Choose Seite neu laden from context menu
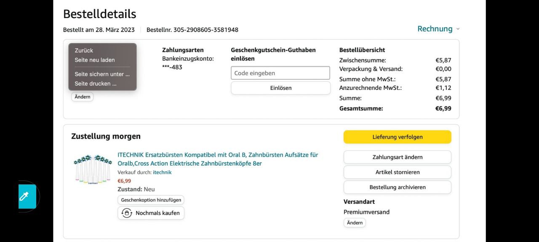The height and width of the screenshot is (242, 539). (x=95, y=60)
